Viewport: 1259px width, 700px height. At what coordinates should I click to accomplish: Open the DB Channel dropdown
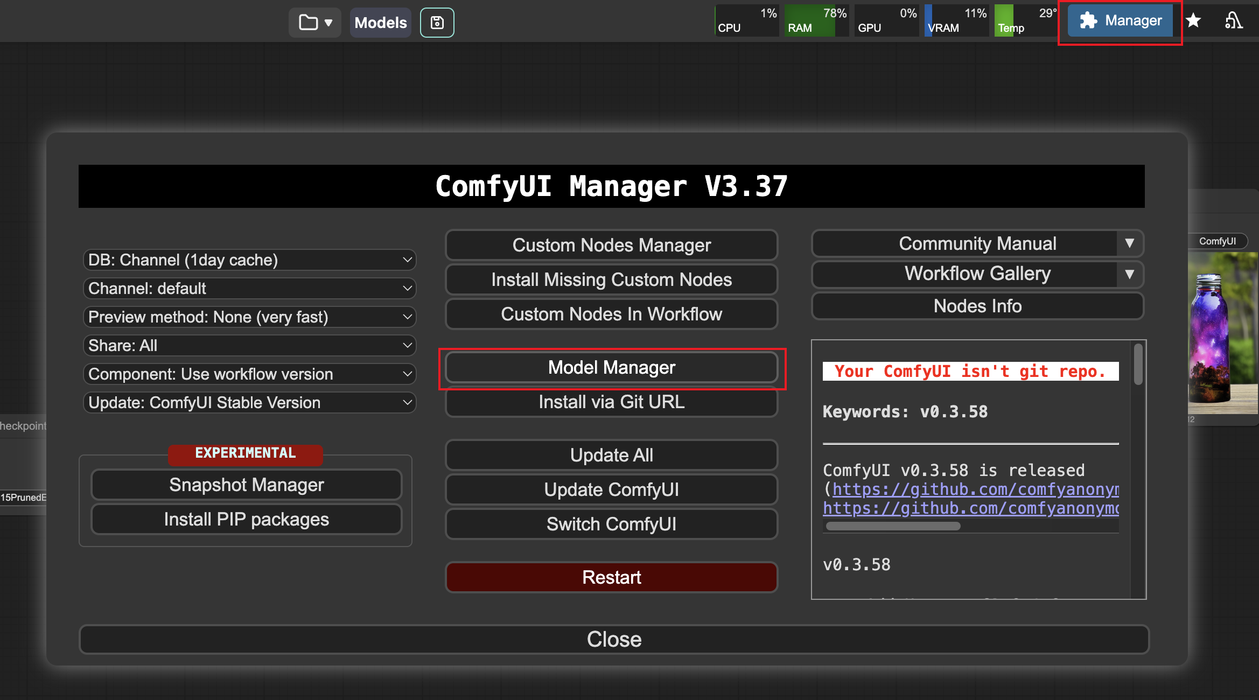[x=250, y=260]
